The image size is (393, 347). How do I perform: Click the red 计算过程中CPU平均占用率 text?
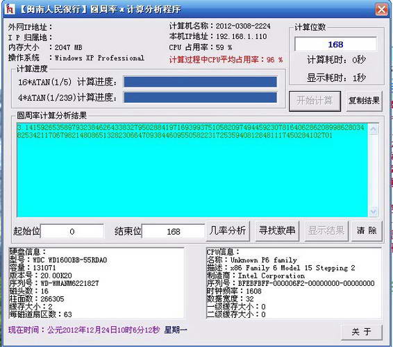(x=226, y=60)
